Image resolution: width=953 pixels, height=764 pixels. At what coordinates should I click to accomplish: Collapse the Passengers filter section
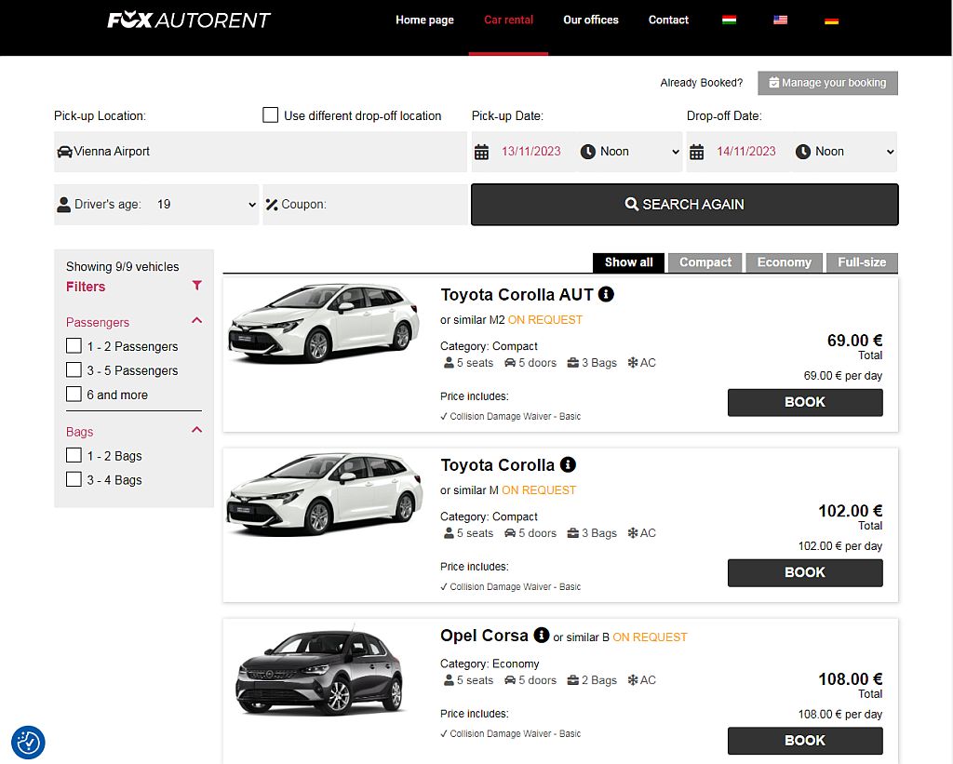point(196,320)
